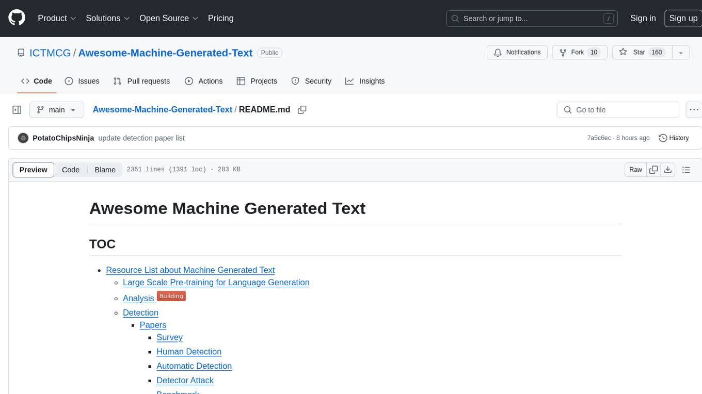The height and width of the screenshot is (394, 702).
Task: Open Large Scale Pre-training for Language Generation
Action: (216, 283)
